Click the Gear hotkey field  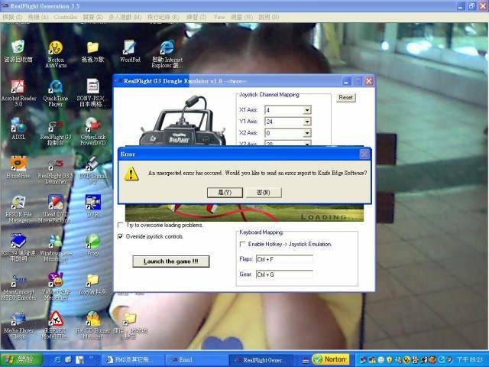284,274
